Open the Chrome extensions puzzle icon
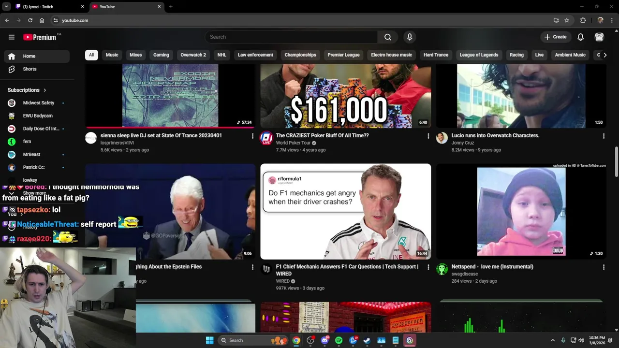 [x=583, y=20]
